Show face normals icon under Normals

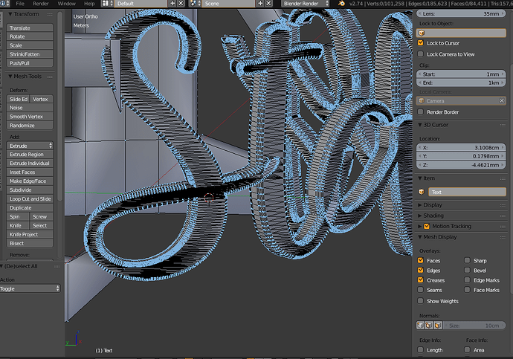(x=438, y=326)
